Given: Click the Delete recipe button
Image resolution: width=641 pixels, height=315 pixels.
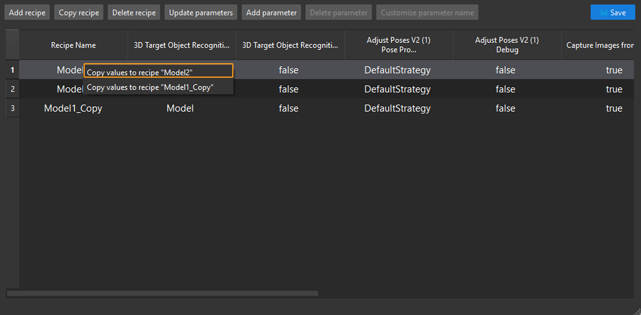Looking at the screenshot, I should pyautogui.click(x=134, y=12).
